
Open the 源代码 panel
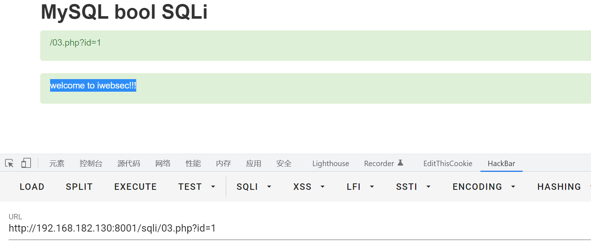coord(128,163)
